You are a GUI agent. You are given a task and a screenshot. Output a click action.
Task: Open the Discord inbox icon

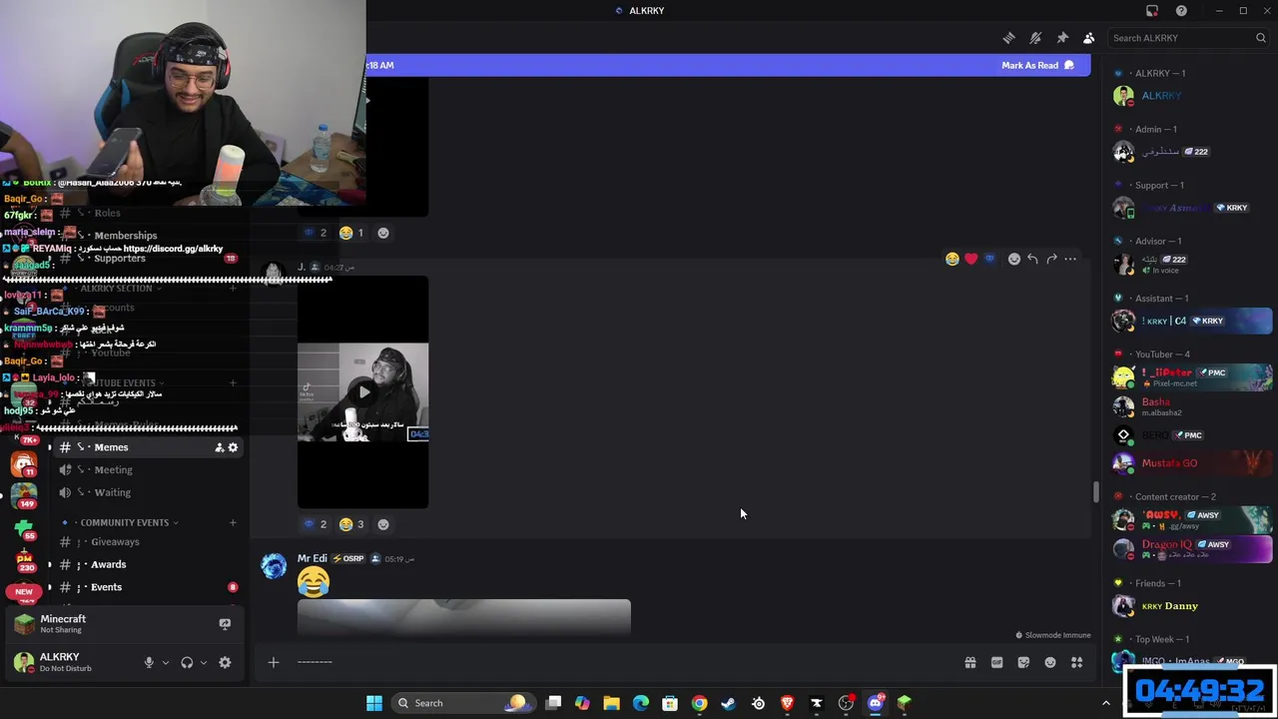coord(1152,11)
